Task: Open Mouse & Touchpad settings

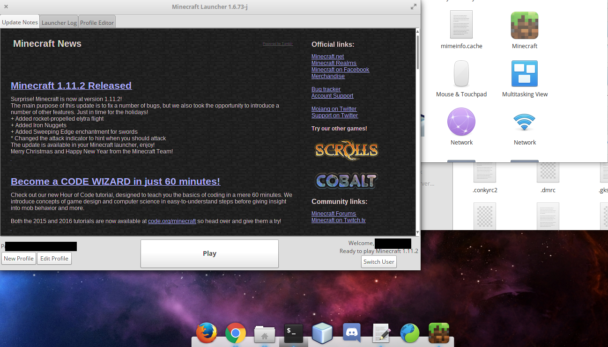Action: click(x=461, y=73)
